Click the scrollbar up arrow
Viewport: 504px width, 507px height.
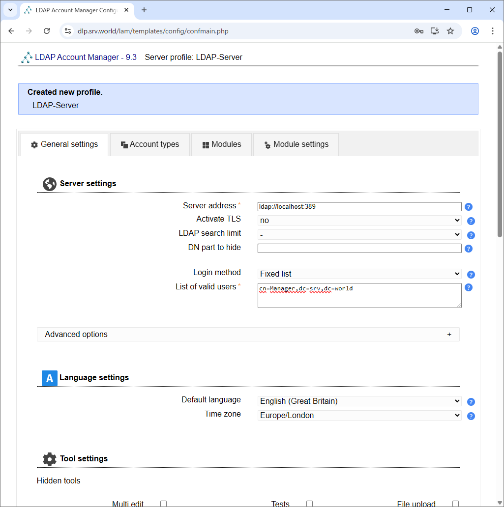(500, 47)
